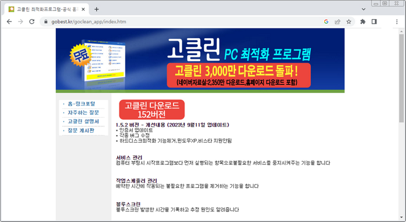Click the 1.5.2 버전 개선내용 heading
Viewport: 406px width, 222px height.
(172, 125)
